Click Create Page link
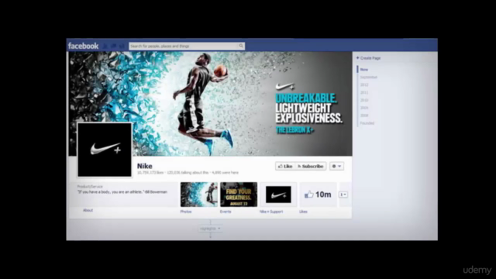Screen dimensions: 496x279 coord(369,58)
